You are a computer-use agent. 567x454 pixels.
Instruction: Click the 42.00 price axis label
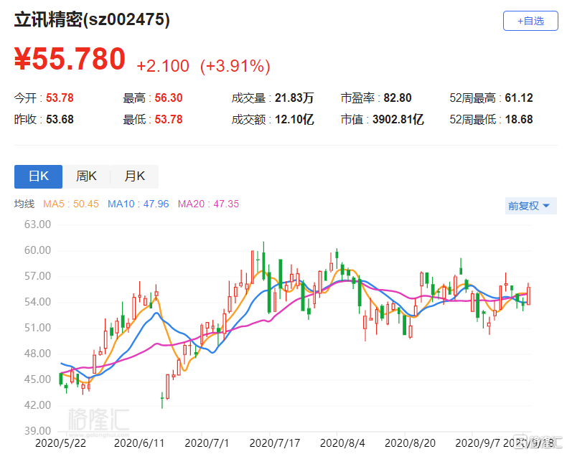(x=37, y=405)
